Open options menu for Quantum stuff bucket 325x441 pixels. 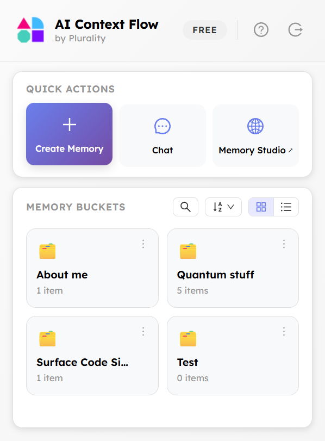pyautogui.click(x=284, y=244)
